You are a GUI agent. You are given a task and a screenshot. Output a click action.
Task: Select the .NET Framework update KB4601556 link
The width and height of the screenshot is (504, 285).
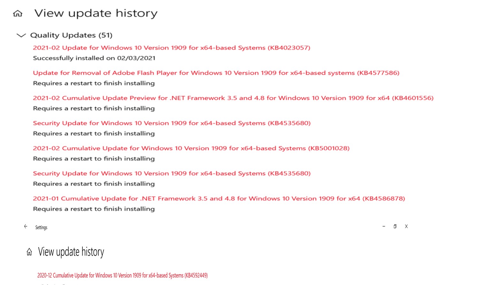point(233,98)
